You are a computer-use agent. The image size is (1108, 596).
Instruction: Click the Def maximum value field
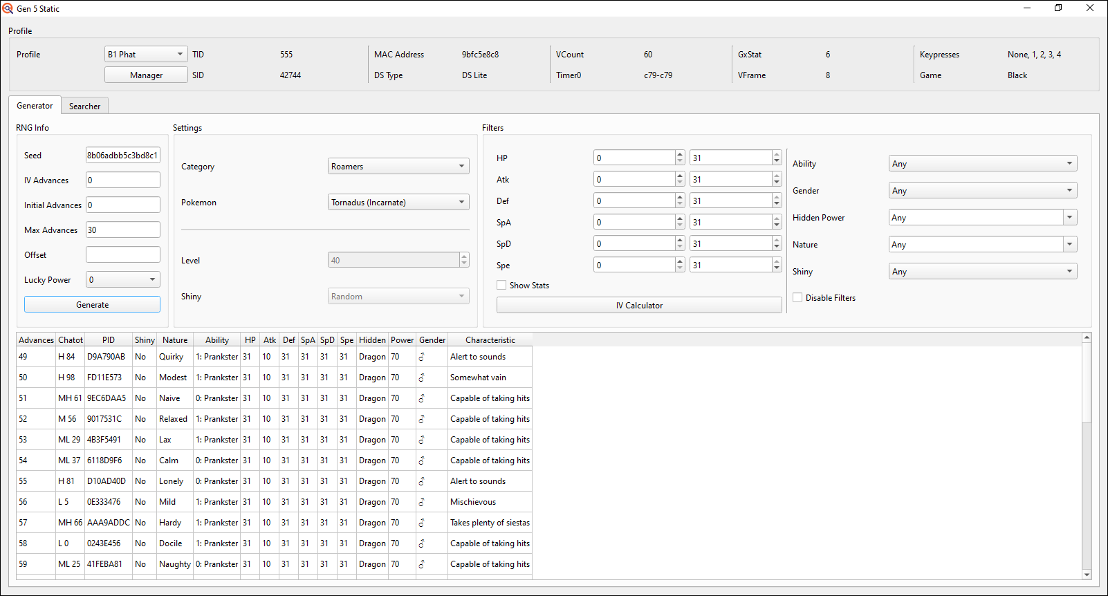pyautogui.click(x=730, y=201)
